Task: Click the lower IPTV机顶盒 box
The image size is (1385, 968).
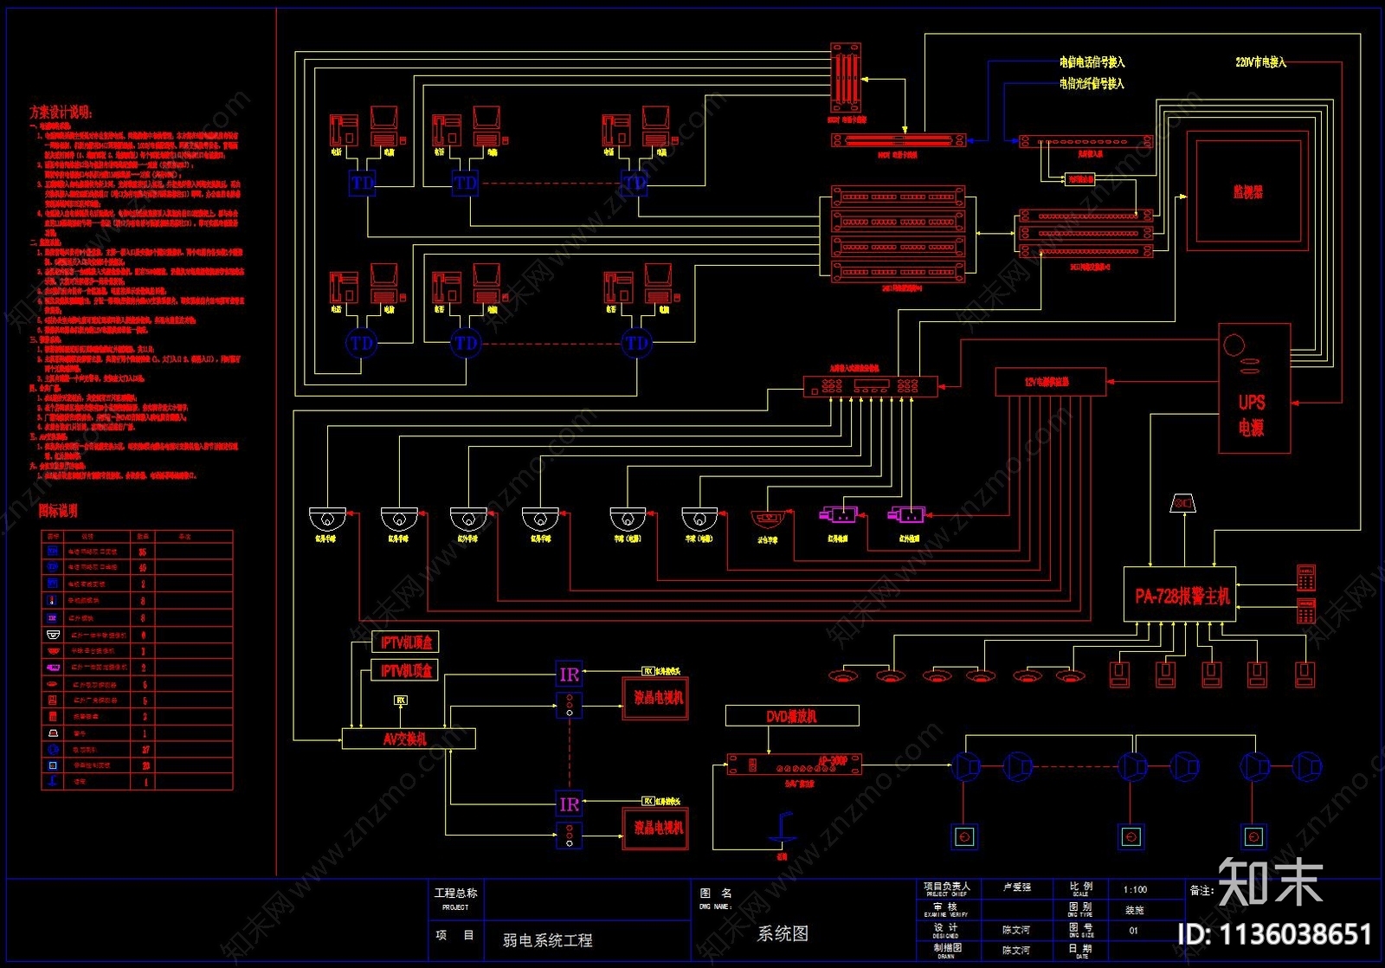Action: click(406, 670)
